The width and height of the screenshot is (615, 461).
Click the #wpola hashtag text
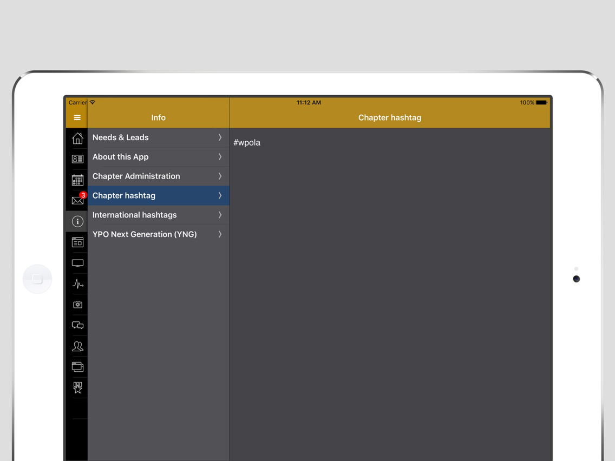click(x=247, y=142)
